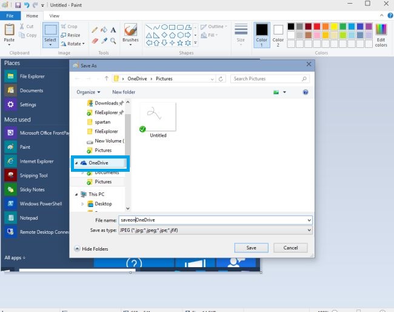
Task: Open the Organize dropdown menu
Action: click(x=88, y=92)
